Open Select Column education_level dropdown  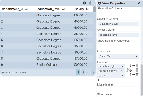[119, 35]
